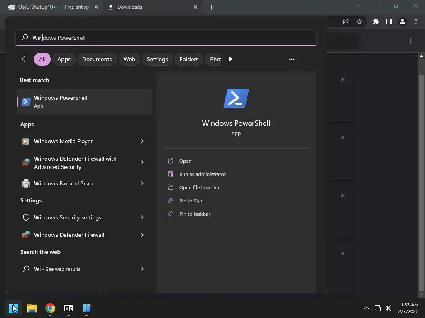Click the Firewall with Advanced Security icon
Image resolution: width=425 pixels, height=318 pixels.
click(x=26, y=162)
